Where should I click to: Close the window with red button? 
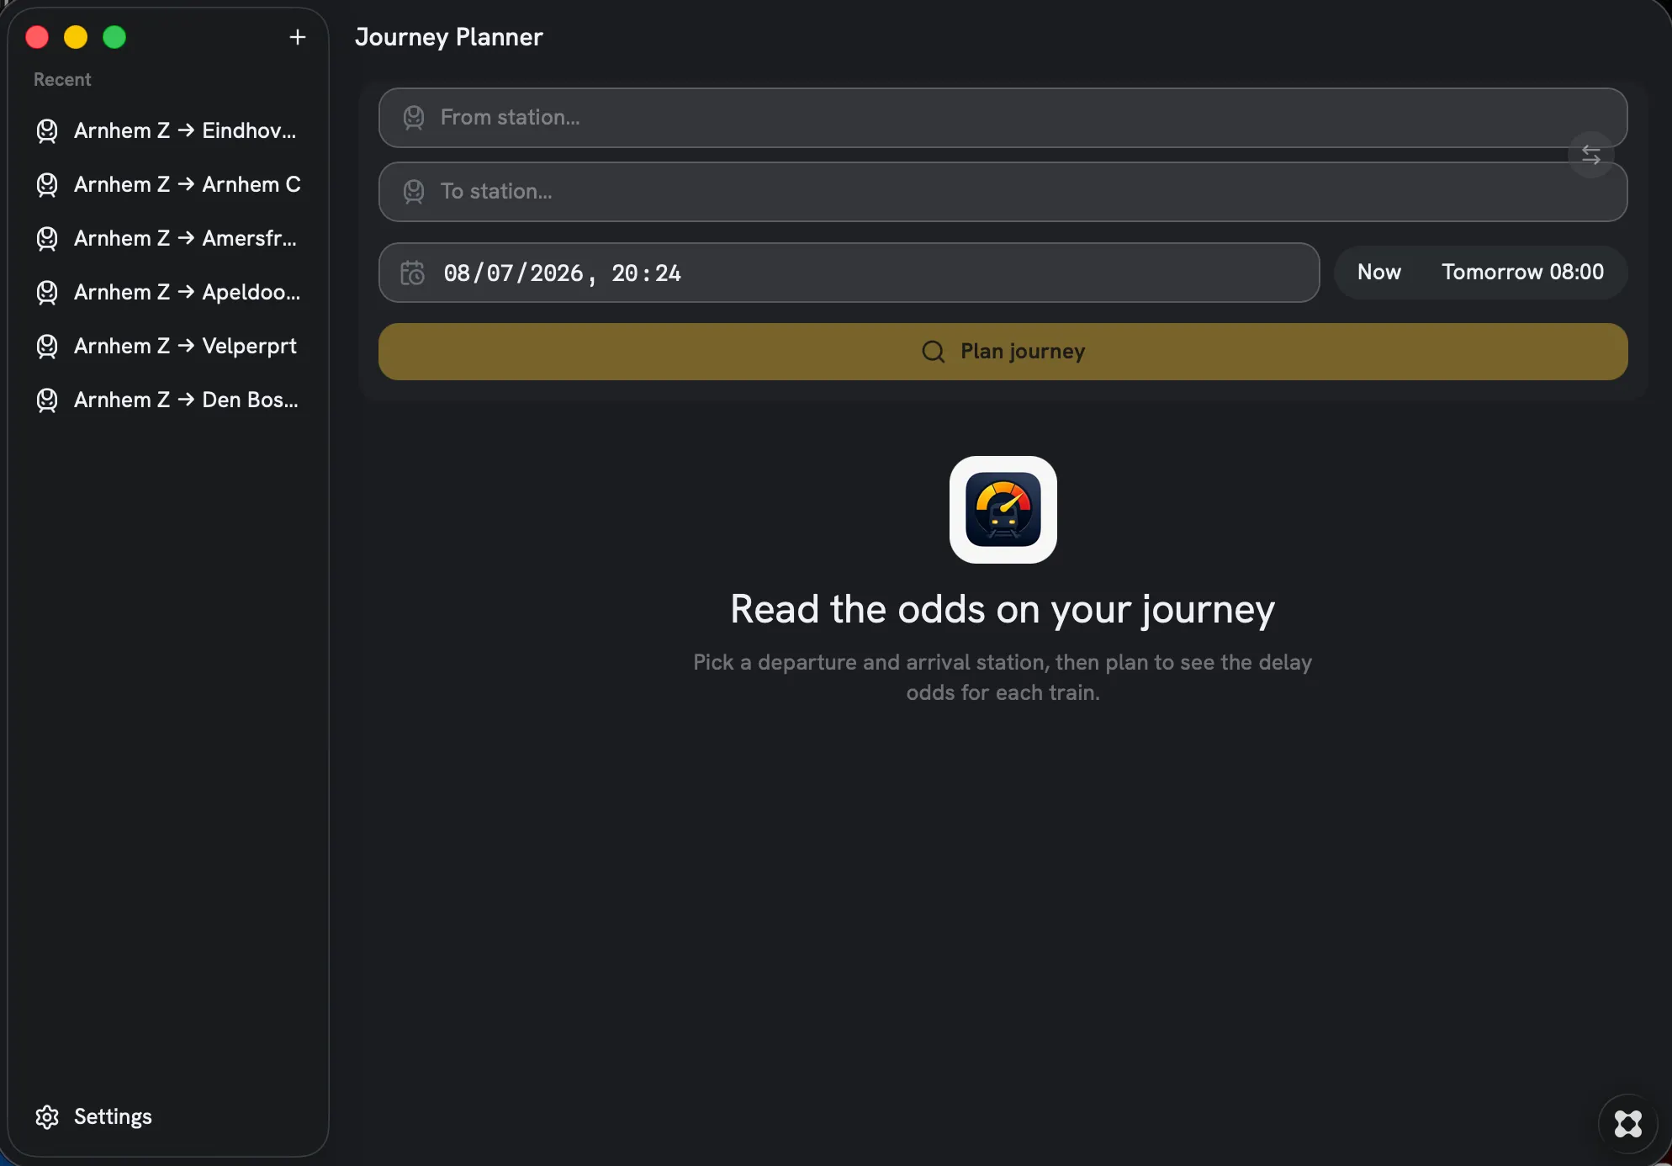pos(37,37)
